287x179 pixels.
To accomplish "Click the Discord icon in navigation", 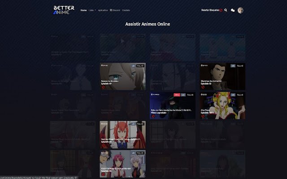I will pos(111,10).
